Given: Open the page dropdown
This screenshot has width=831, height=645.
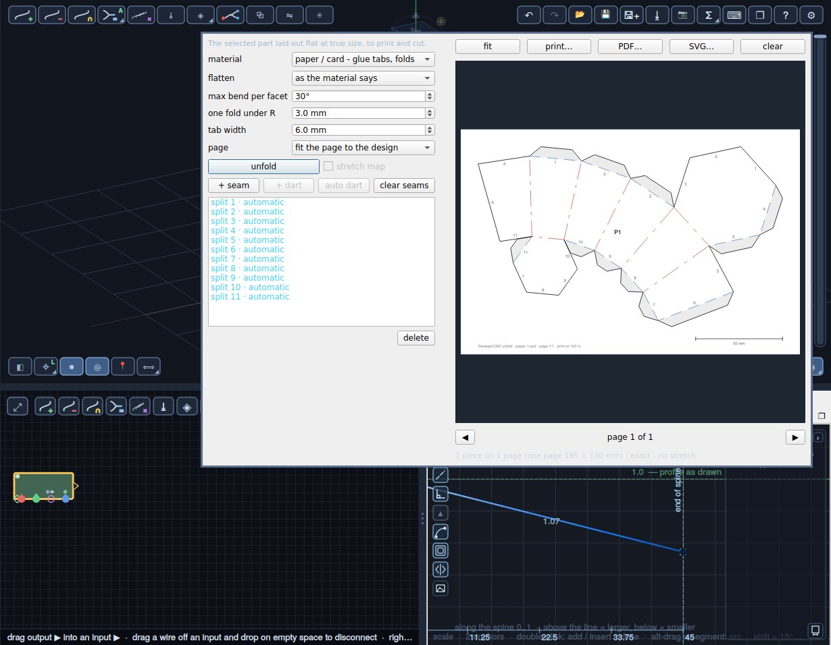Looking at the screenshot, I should (x=363, y=147).
